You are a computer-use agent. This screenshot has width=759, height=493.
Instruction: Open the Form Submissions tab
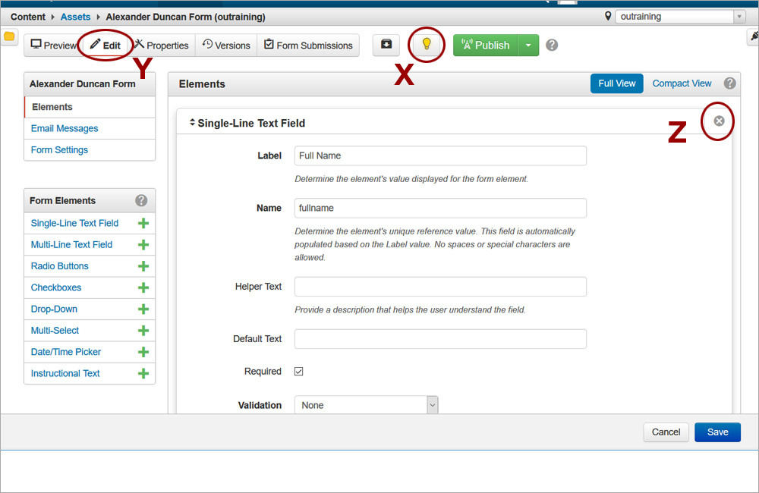click(x=308, y=45)
